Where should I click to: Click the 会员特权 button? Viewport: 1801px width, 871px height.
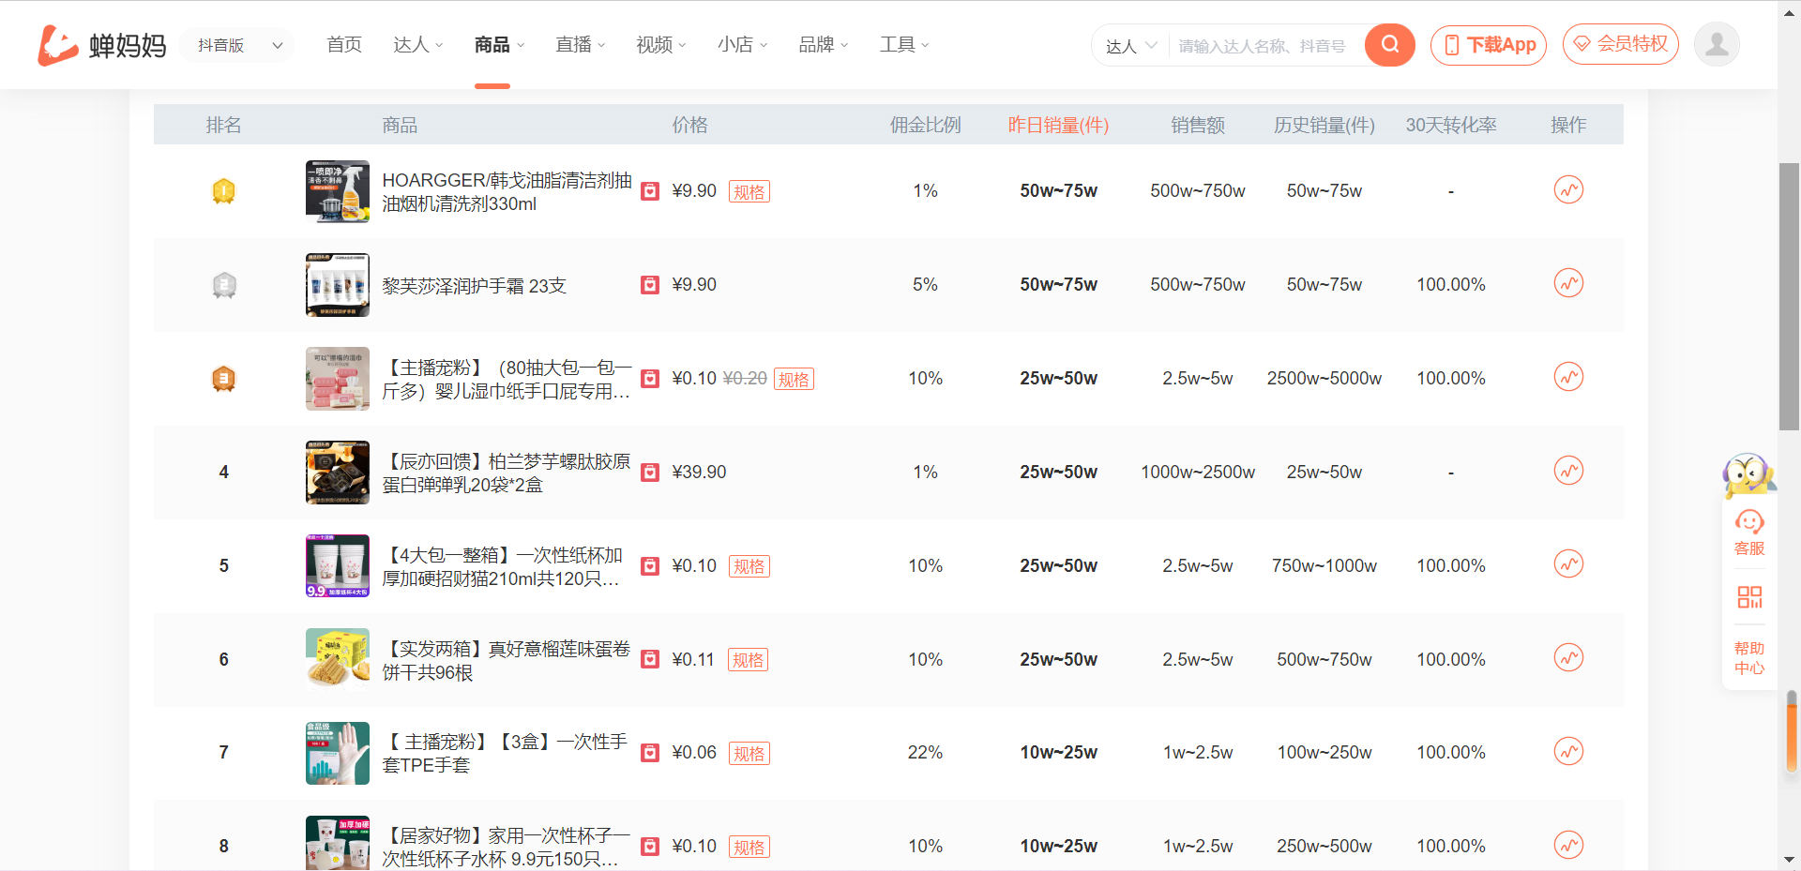pyautogui.click(x=1620, y=44)
